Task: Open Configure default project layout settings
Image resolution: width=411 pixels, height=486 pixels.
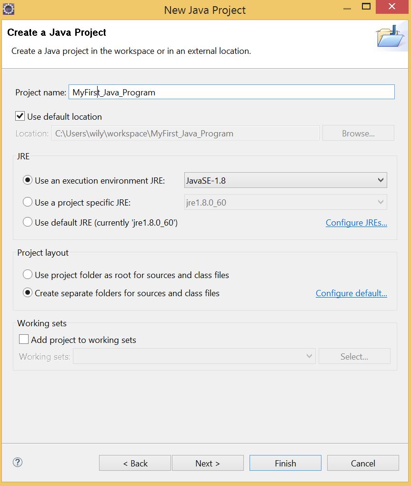Action: [351, 293]
